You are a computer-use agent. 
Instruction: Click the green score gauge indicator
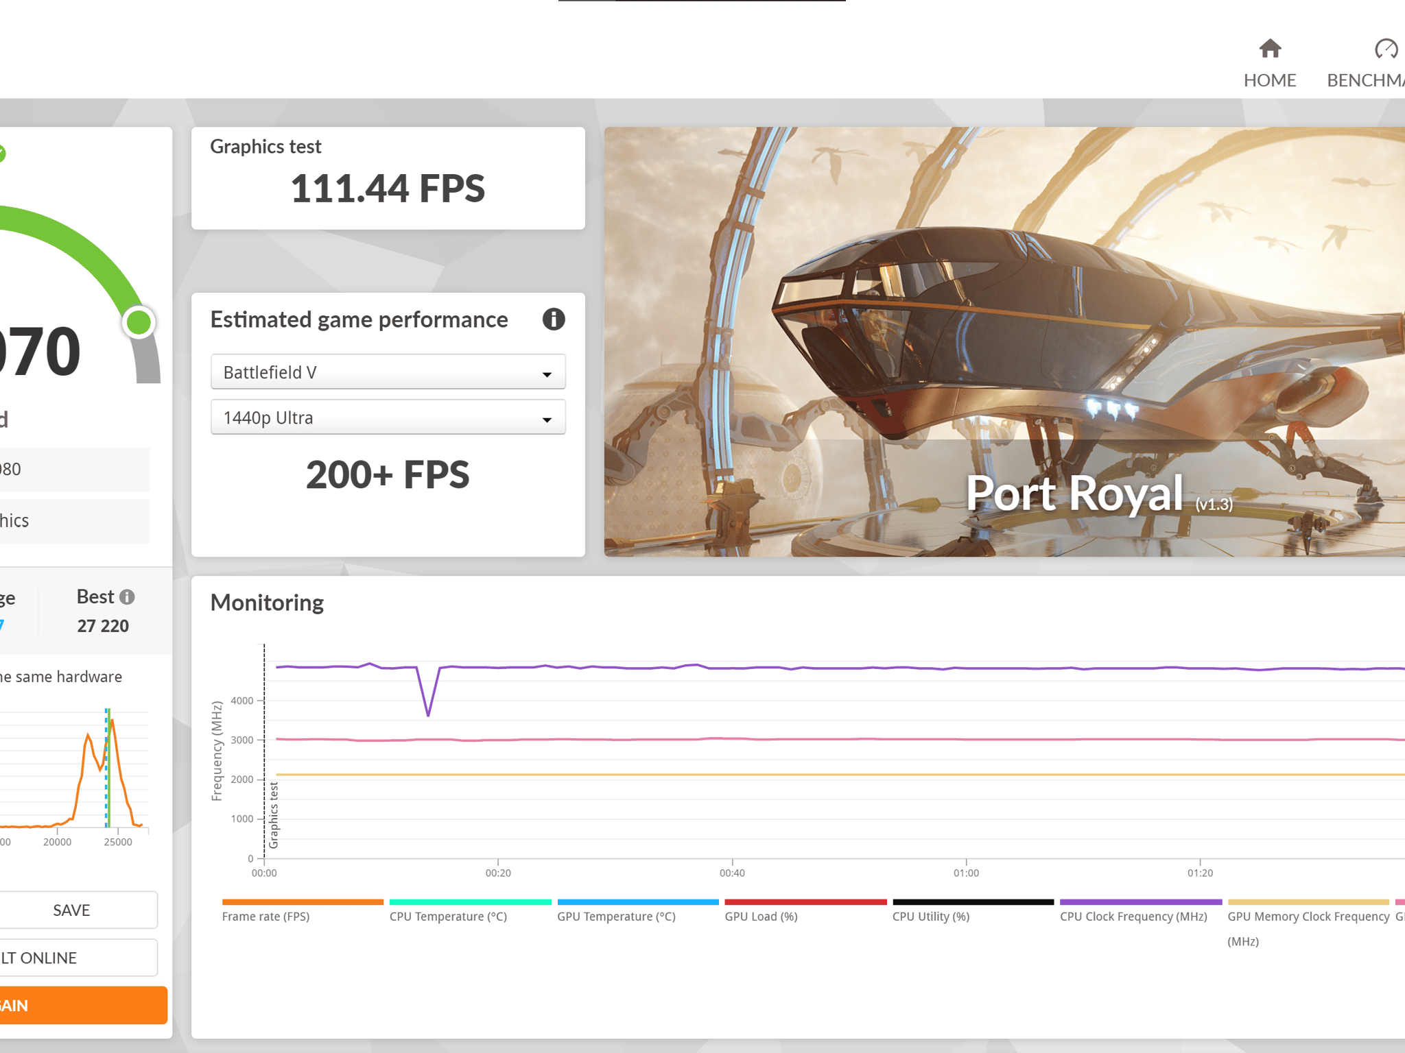139,322
